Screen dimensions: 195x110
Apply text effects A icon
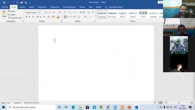pyautogui.click(x=48, y=17)
